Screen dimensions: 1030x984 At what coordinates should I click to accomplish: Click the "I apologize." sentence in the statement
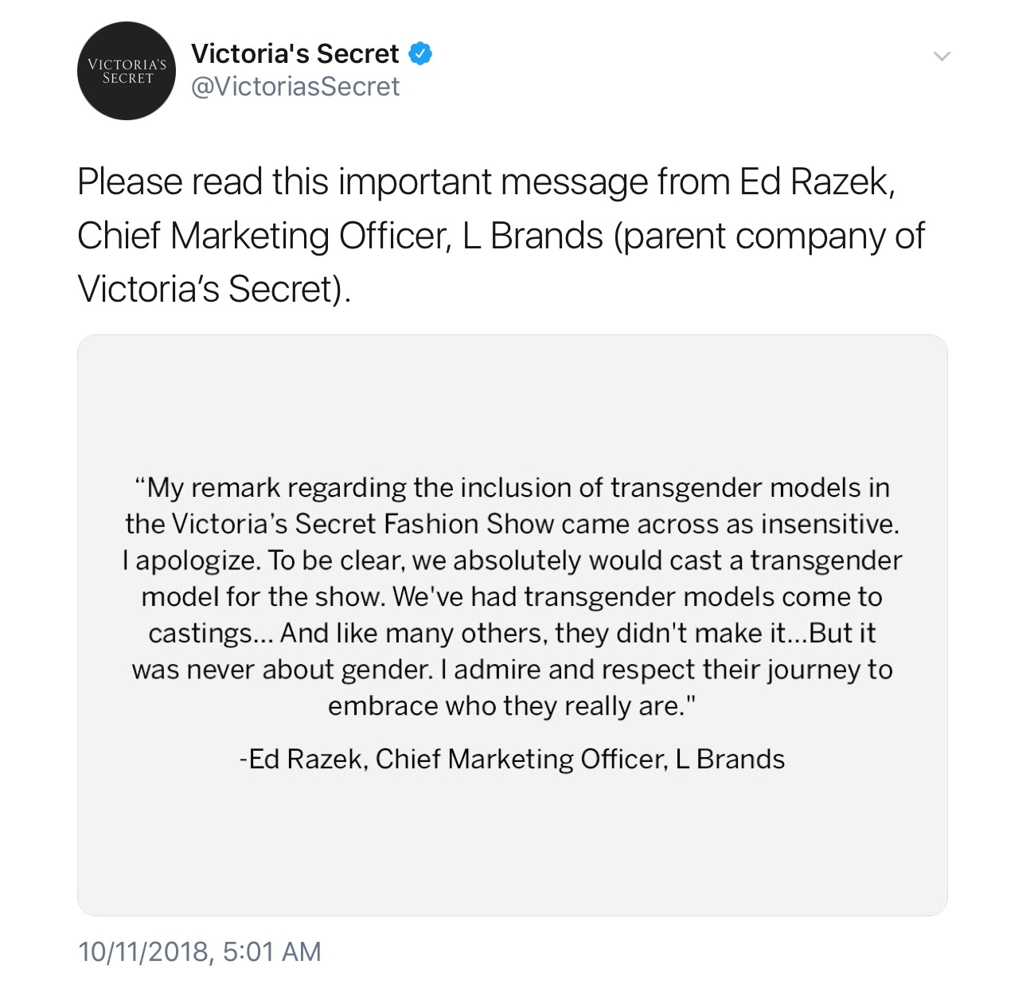click(191, 560)
